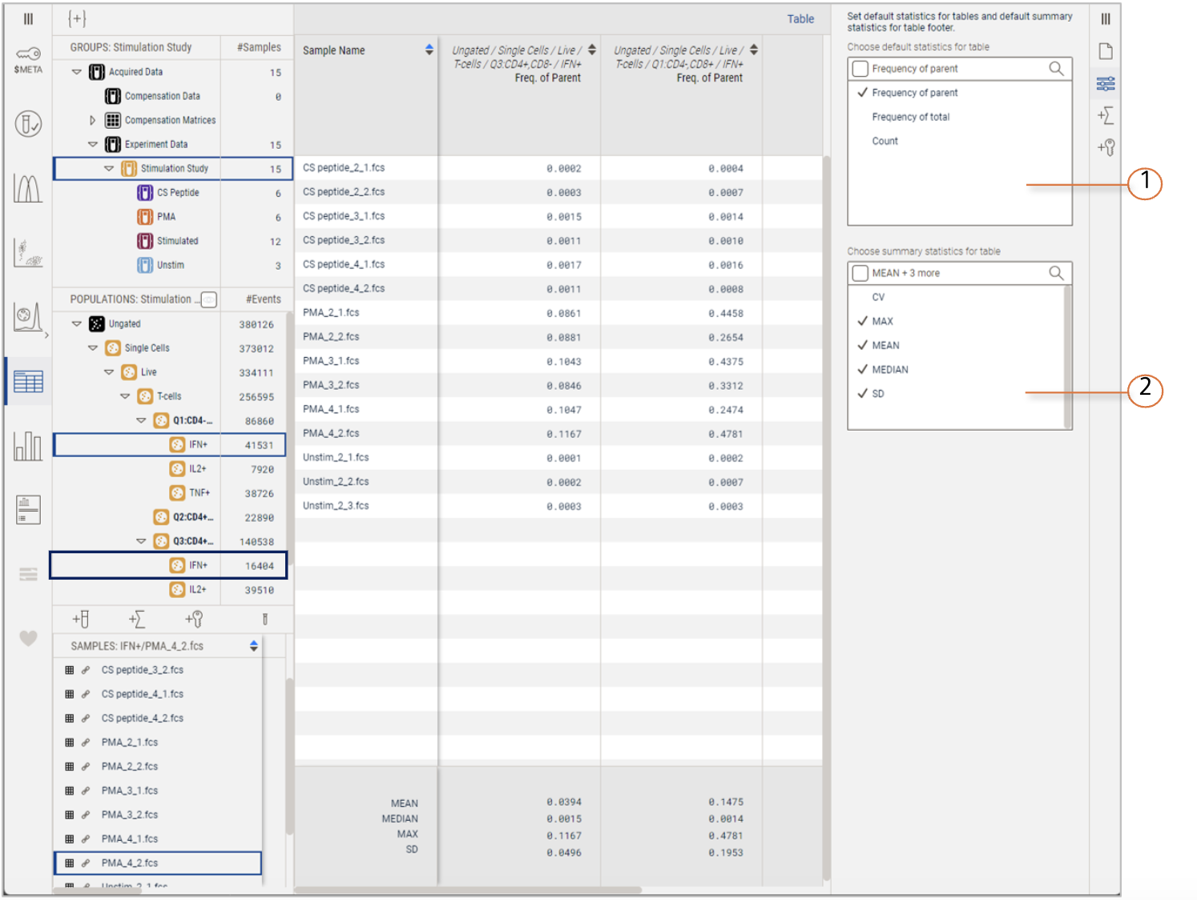Uncheck the MEDIAN summary statistic

click(889, 370)
